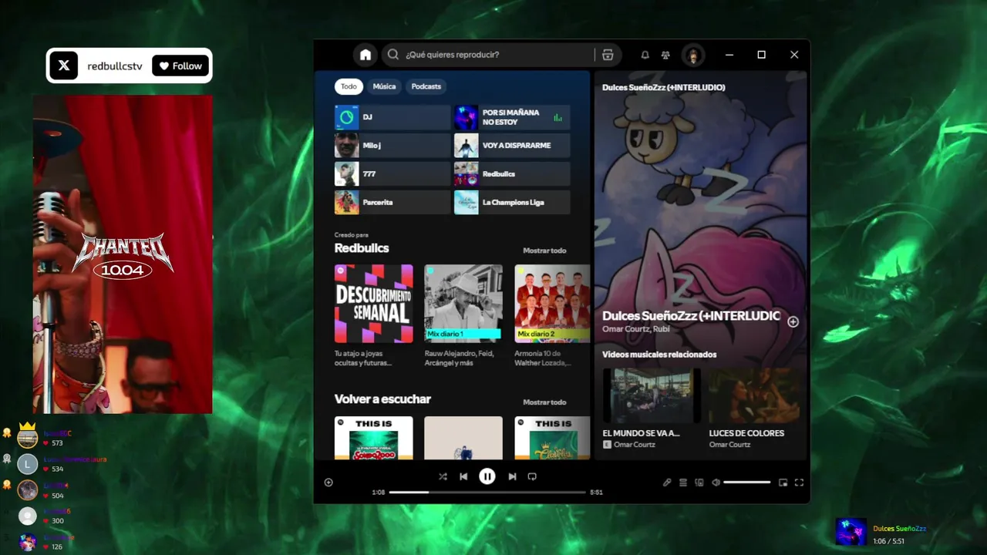
Task: Open the 'DJ' shortcut tile
Action: tap(392, 117)
